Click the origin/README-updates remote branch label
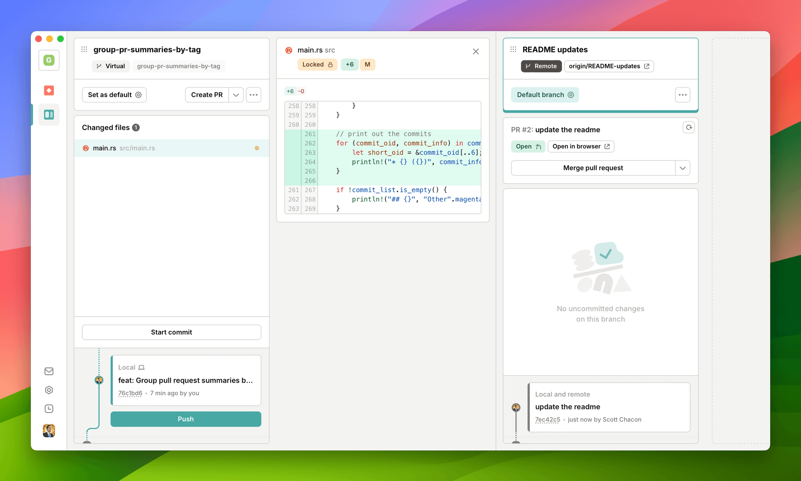The height and width of the screenshot is (481, 801). pos(609,66)
